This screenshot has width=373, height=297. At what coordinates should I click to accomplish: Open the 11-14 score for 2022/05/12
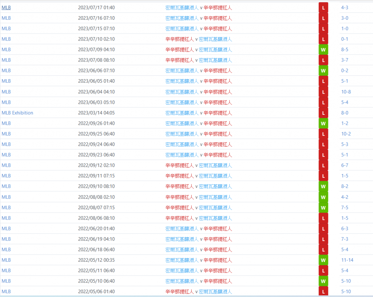pyautogui.click(x=347, y=260)
